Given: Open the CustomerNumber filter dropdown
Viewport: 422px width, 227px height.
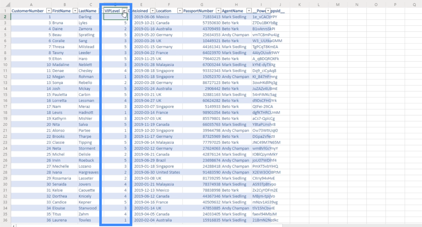Looking at the screenshot, I should tap(49, 11).
